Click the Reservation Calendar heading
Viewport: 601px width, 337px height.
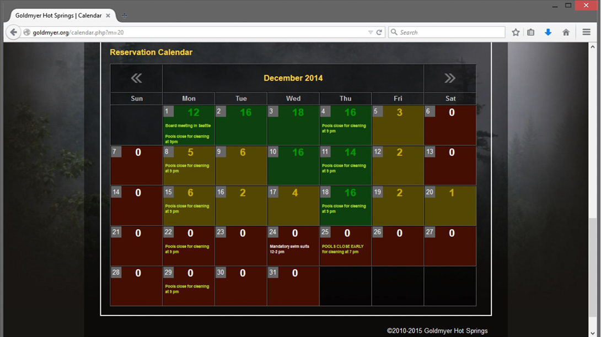[151, 52]
